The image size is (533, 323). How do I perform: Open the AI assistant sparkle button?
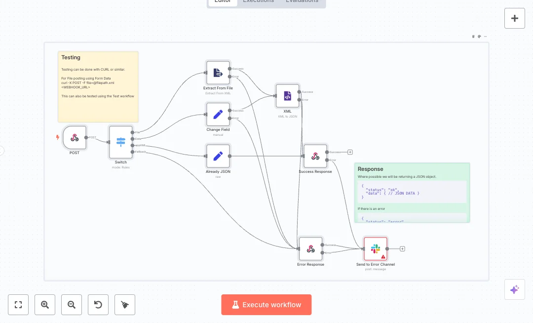tap(515, 289)
